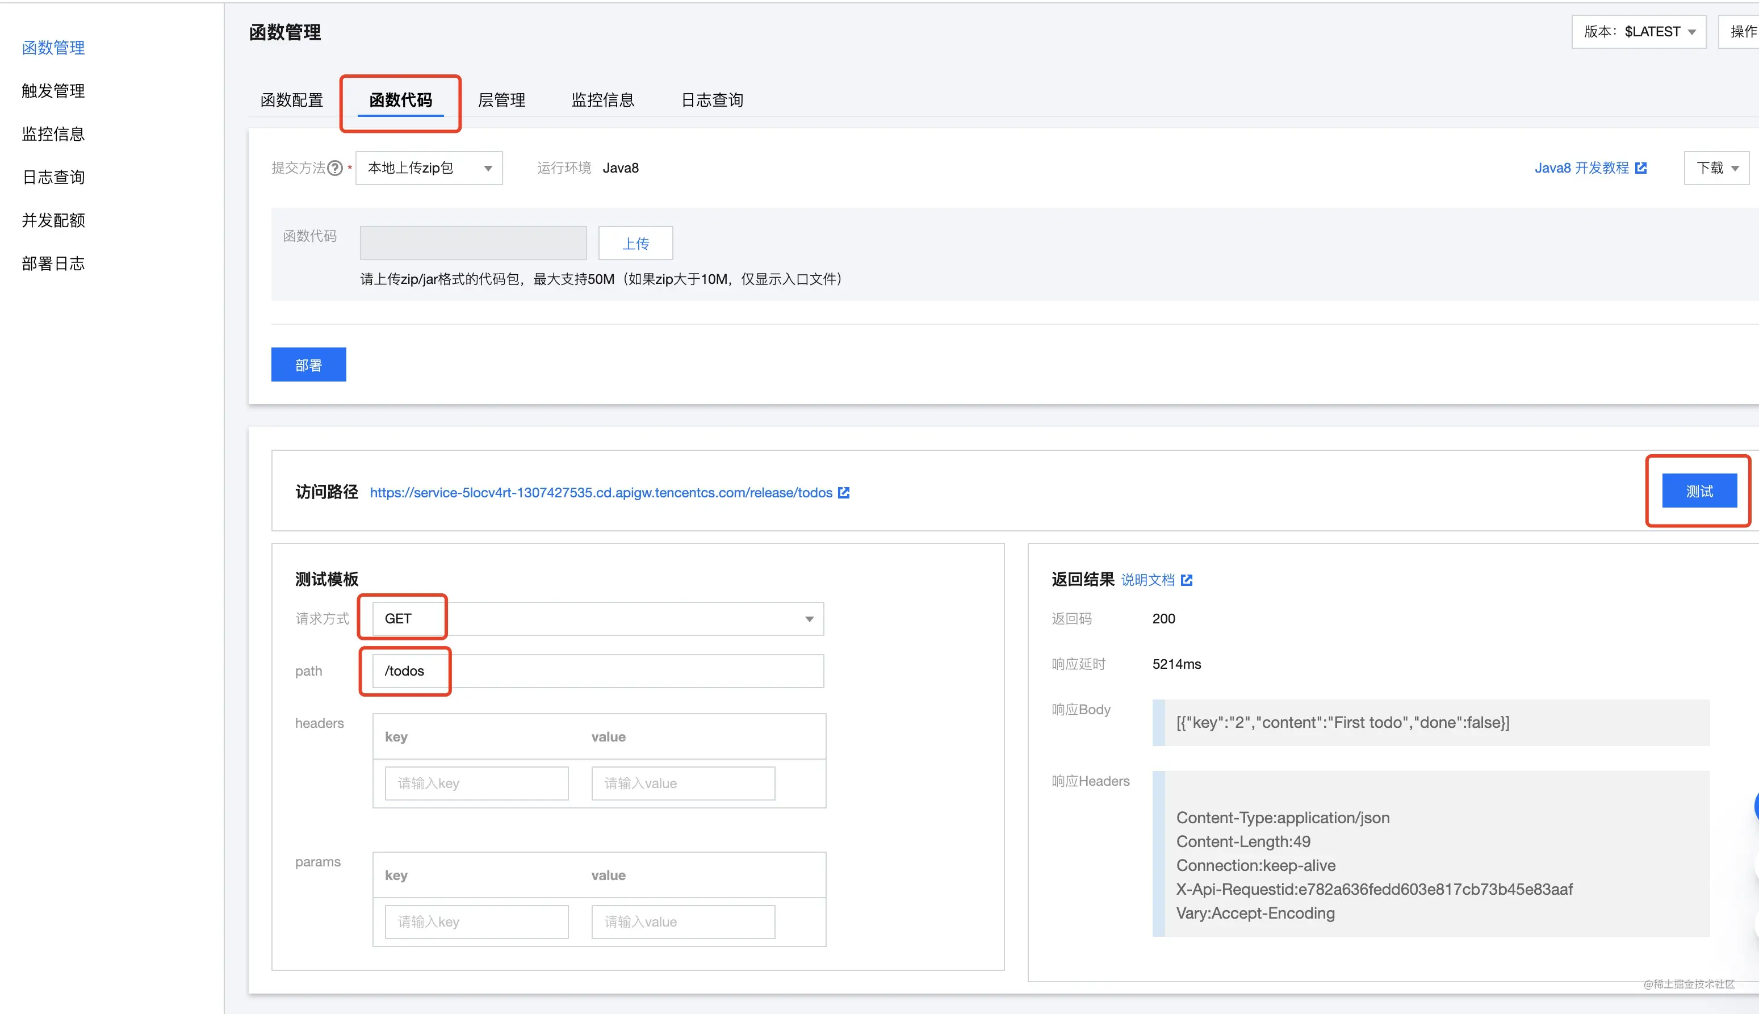Viewport: 1759px width, 1014px height.
Task: Open the 操作 menu at top right
Action: [x=1740, y=31]
